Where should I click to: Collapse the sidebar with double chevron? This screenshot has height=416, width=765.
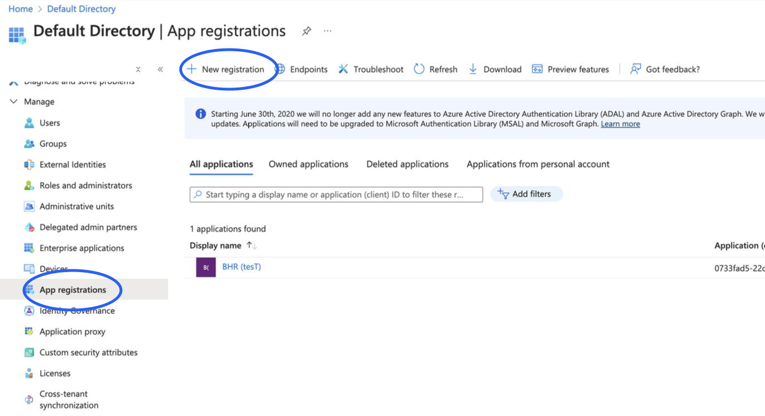coord(160,69)
